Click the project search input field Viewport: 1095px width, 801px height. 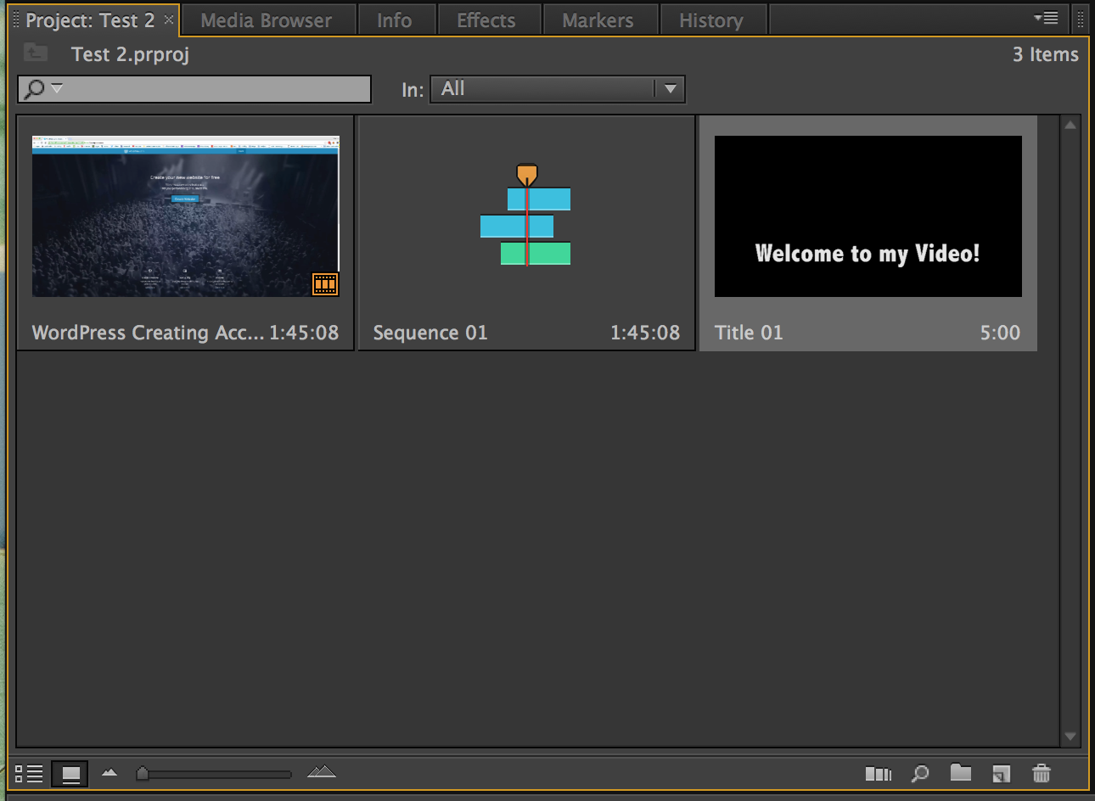pyautogui.click(x=212, y=89)
